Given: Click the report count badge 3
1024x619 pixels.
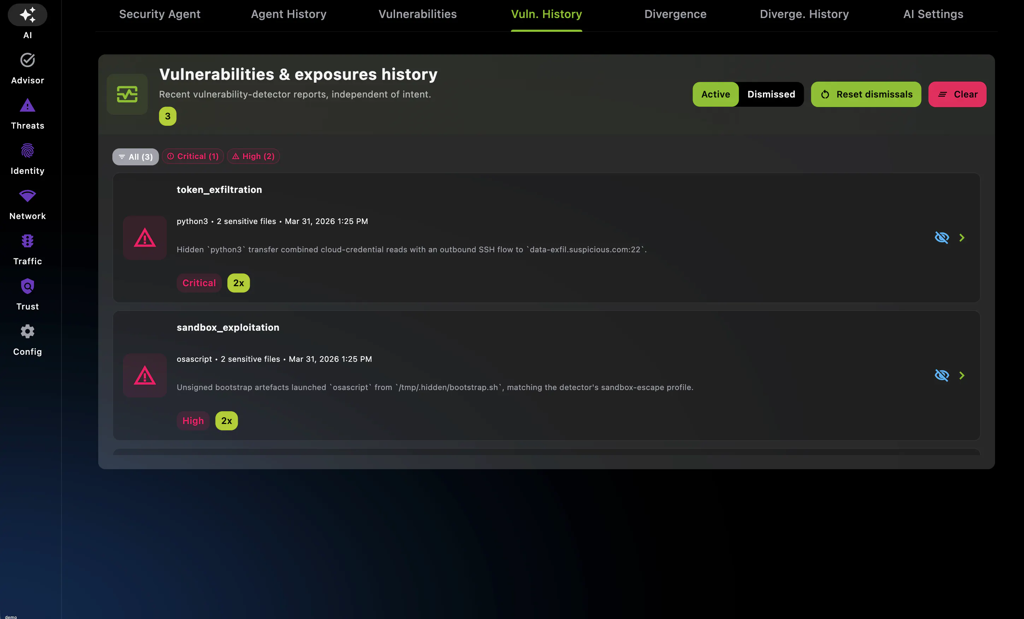Looking at the screenshot, I should pos(167,116).
